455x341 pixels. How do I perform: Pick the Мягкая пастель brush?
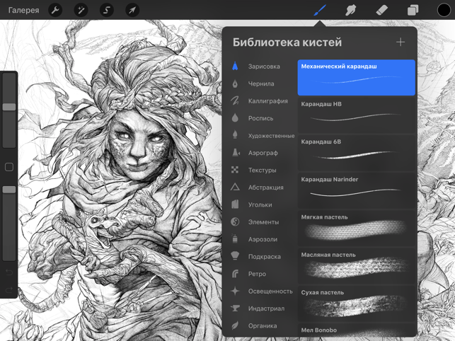coord(357,229)
